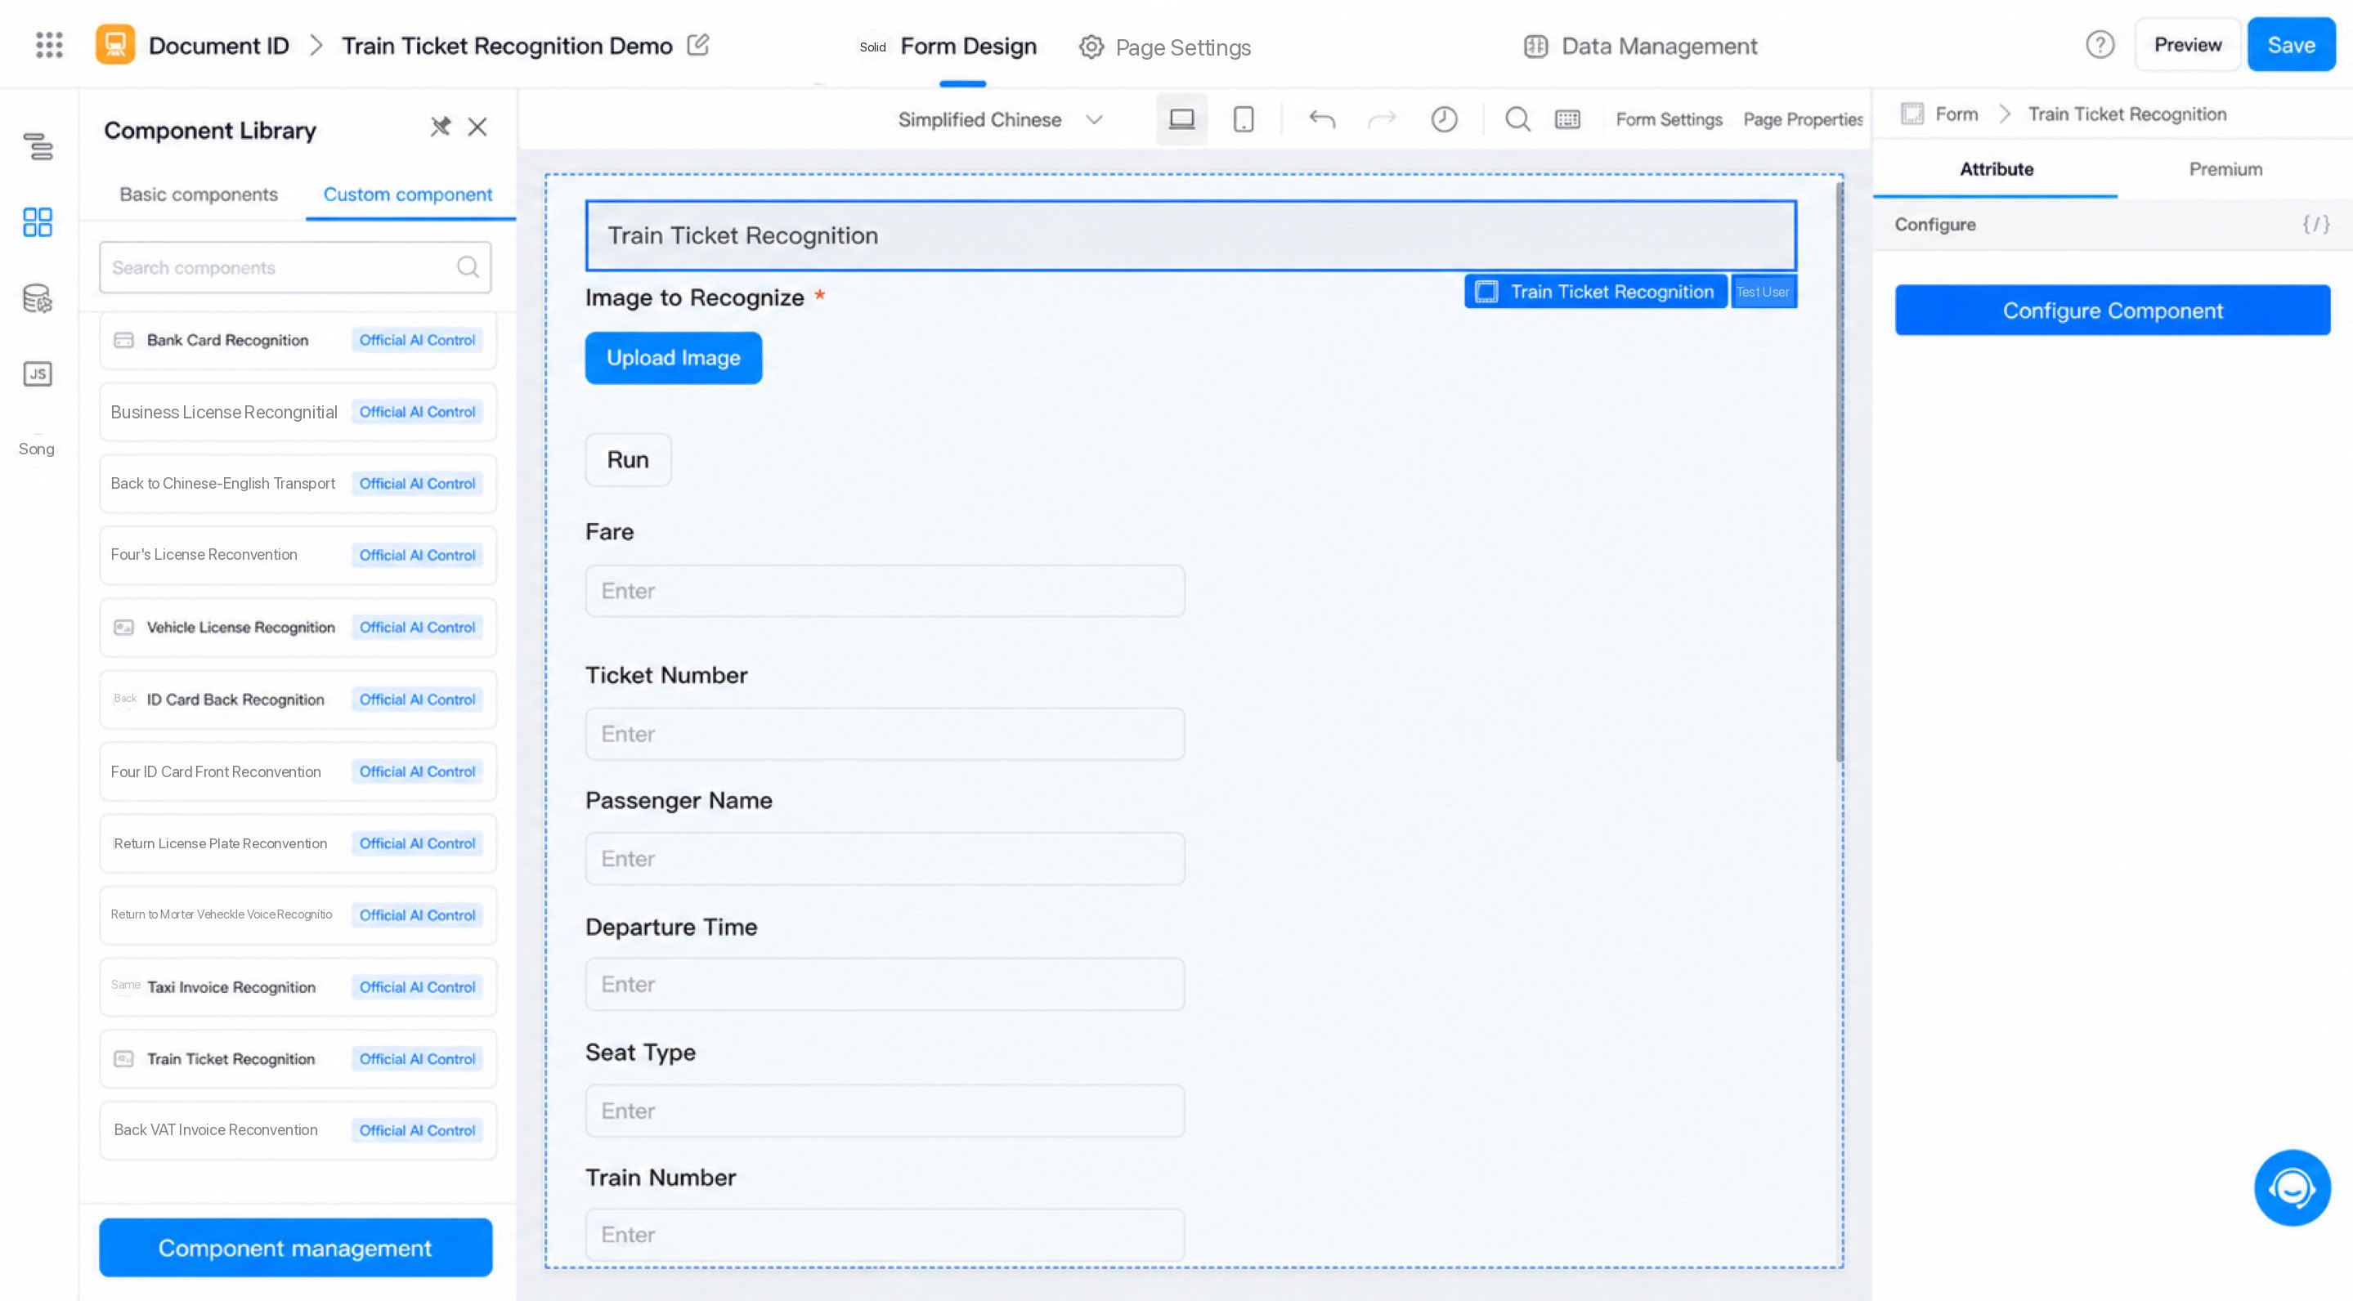The height and width of the screenshot is (1301, 2353).
Task: Open the JS panel in left sidebar
Action: [38, 373]
